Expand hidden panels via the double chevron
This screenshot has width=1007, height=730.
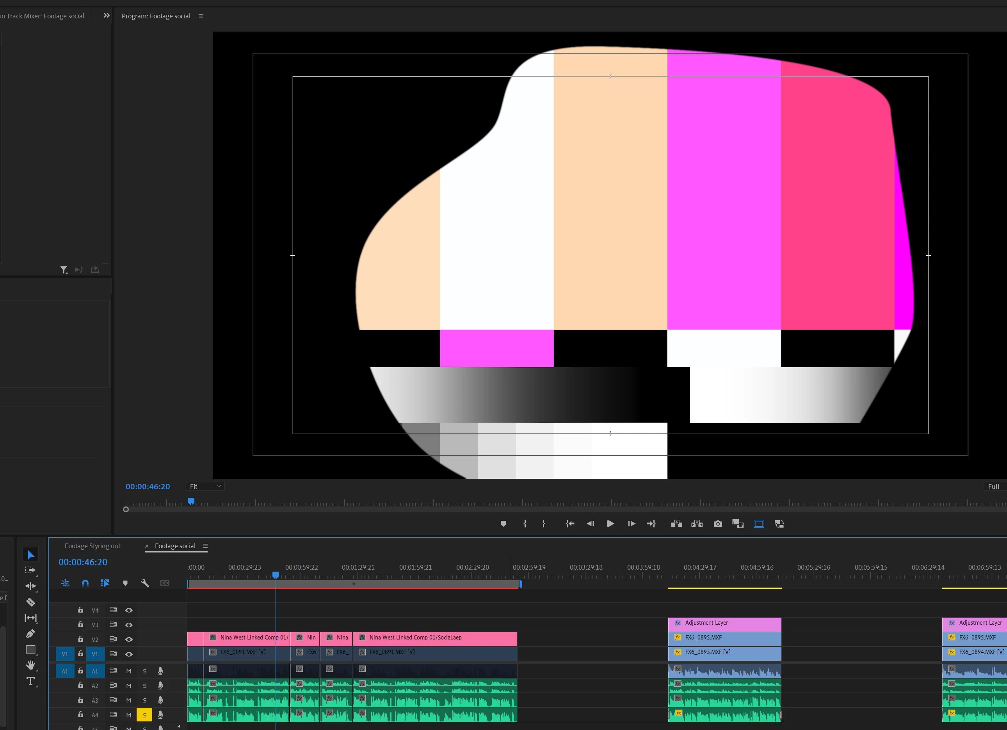click(x=107, y=16)
